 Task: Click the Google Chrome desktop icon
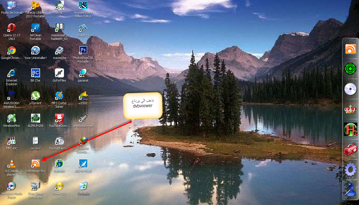(11, 51)
